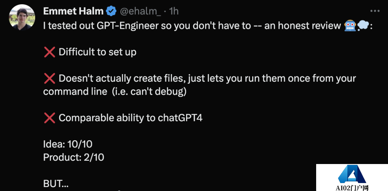The width and height of the screenshot is (388, 191).
Task: Open the tweet's more options menu
Action: pos(374,11)
